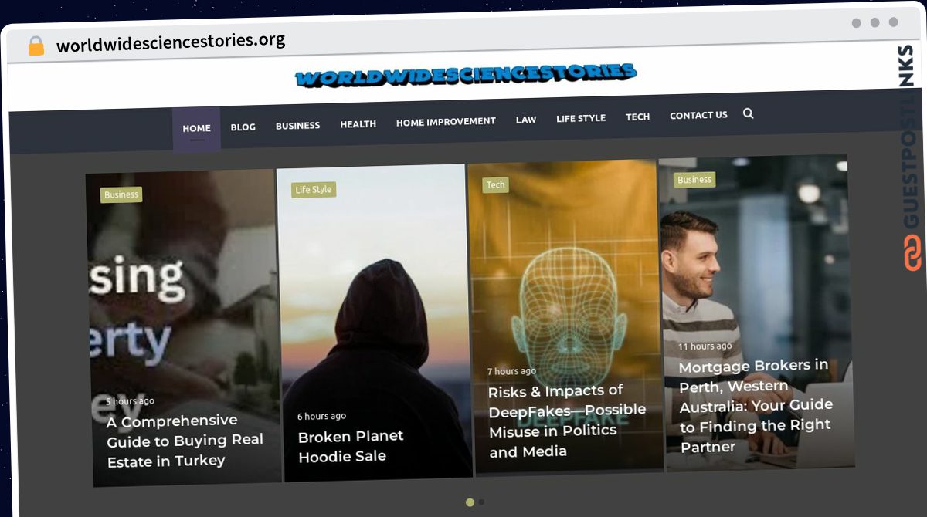Open the LIFE STYLE section
This screenshot has height=517, width=927.
pos(581,118)
